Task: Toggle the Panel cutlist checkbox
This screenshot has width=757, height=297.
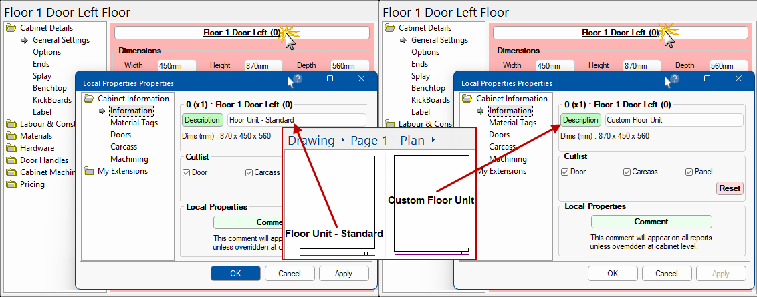Action: point(689,172)
